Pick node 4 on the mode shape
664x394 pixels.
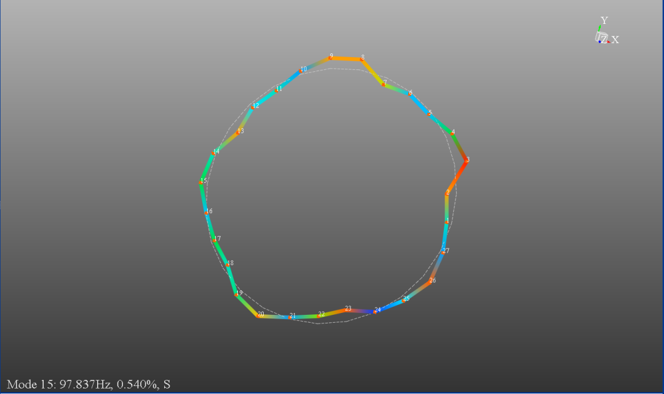453,133
